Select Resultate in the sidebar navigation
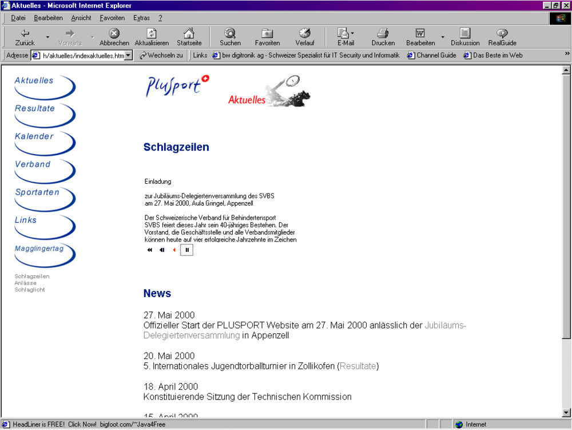The height and width of the screenshot is (430, 572). pos(45,115)
